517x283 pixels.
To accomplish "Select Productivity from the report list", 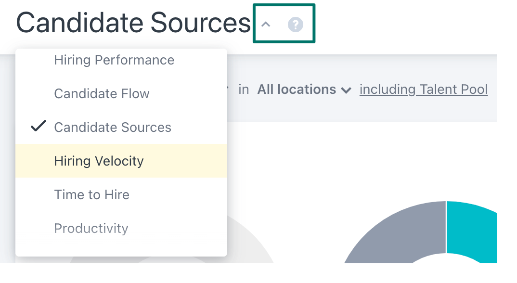I will tap(91, 228).
